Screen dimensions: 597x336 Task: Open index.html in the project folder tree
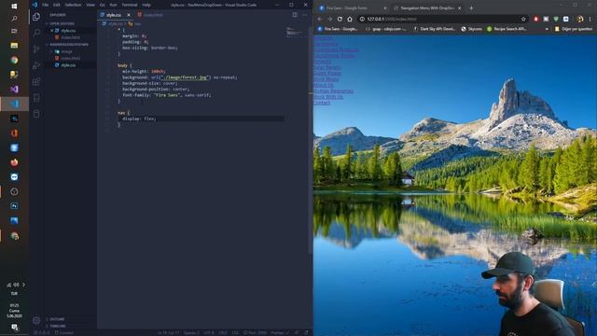click(x=70, y=58)
